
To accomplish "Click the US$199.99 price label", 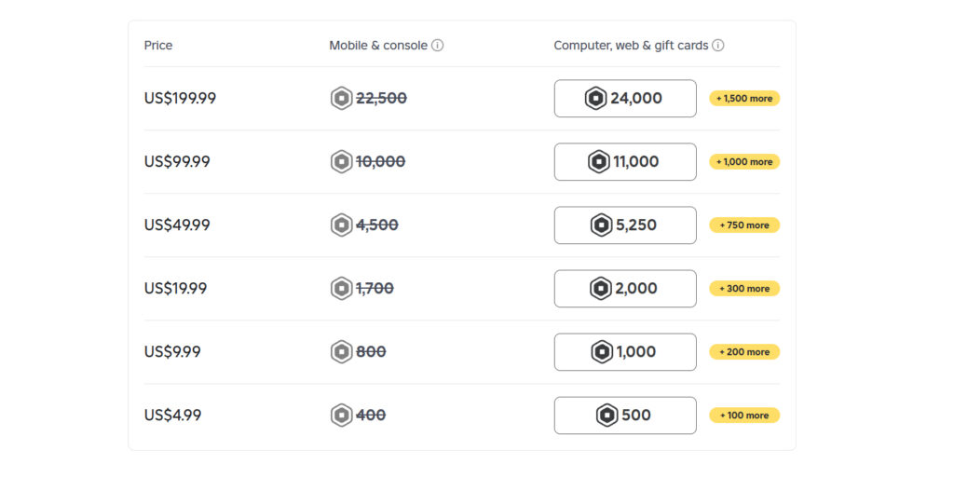I will pyautogui.click(x=180, y=98).
